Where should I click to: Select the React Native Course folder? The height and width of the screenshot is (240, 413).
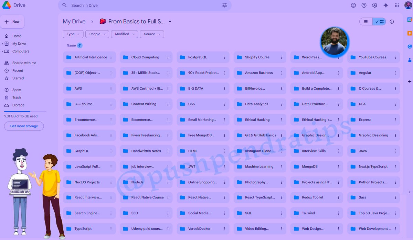pyautogui.click(x=146, y=197)
